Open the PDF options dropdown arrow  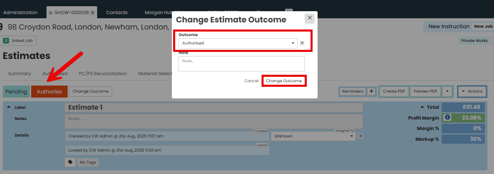click(x=447, y=91)
